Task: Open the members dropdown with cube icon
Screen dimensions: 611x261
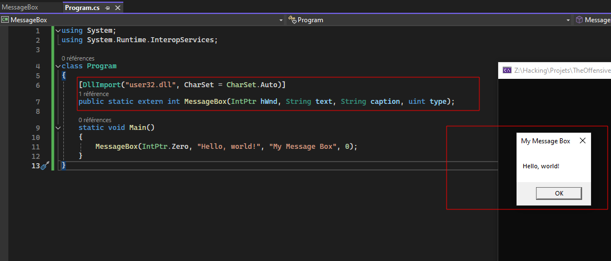Action: click(592, 20)
